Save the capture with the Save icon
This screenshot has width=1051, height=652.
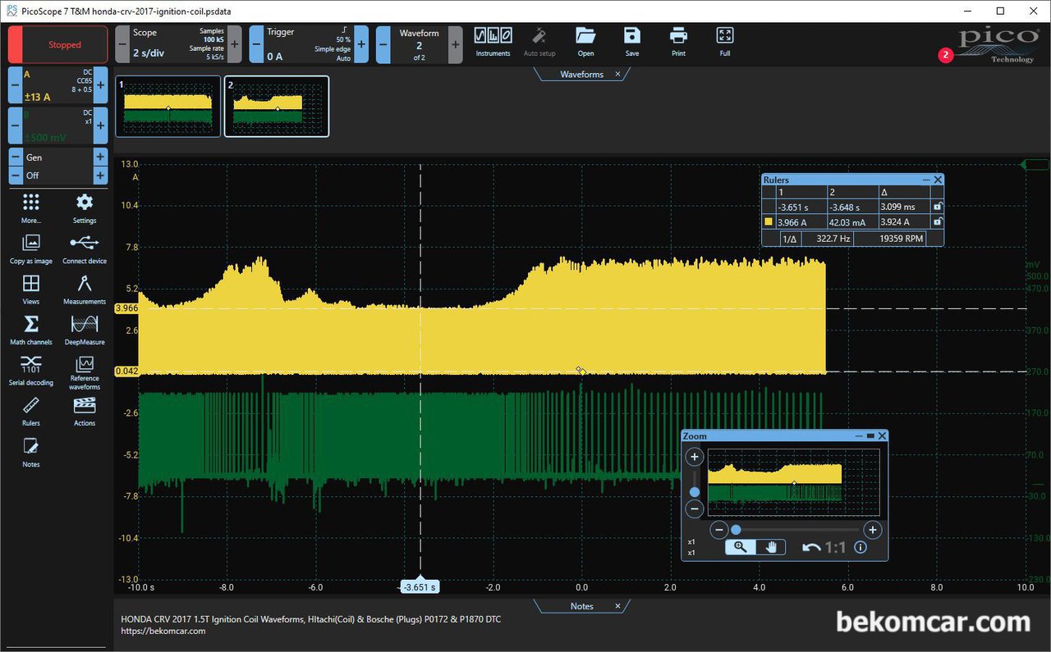click(631, 43)
